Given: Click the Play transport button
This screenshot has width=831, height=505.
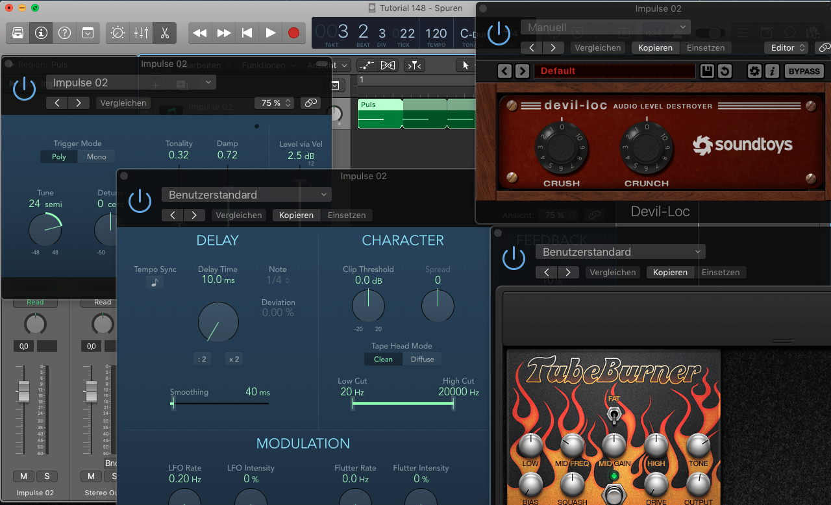Looking at the screenshot, I should click(270, 32).
